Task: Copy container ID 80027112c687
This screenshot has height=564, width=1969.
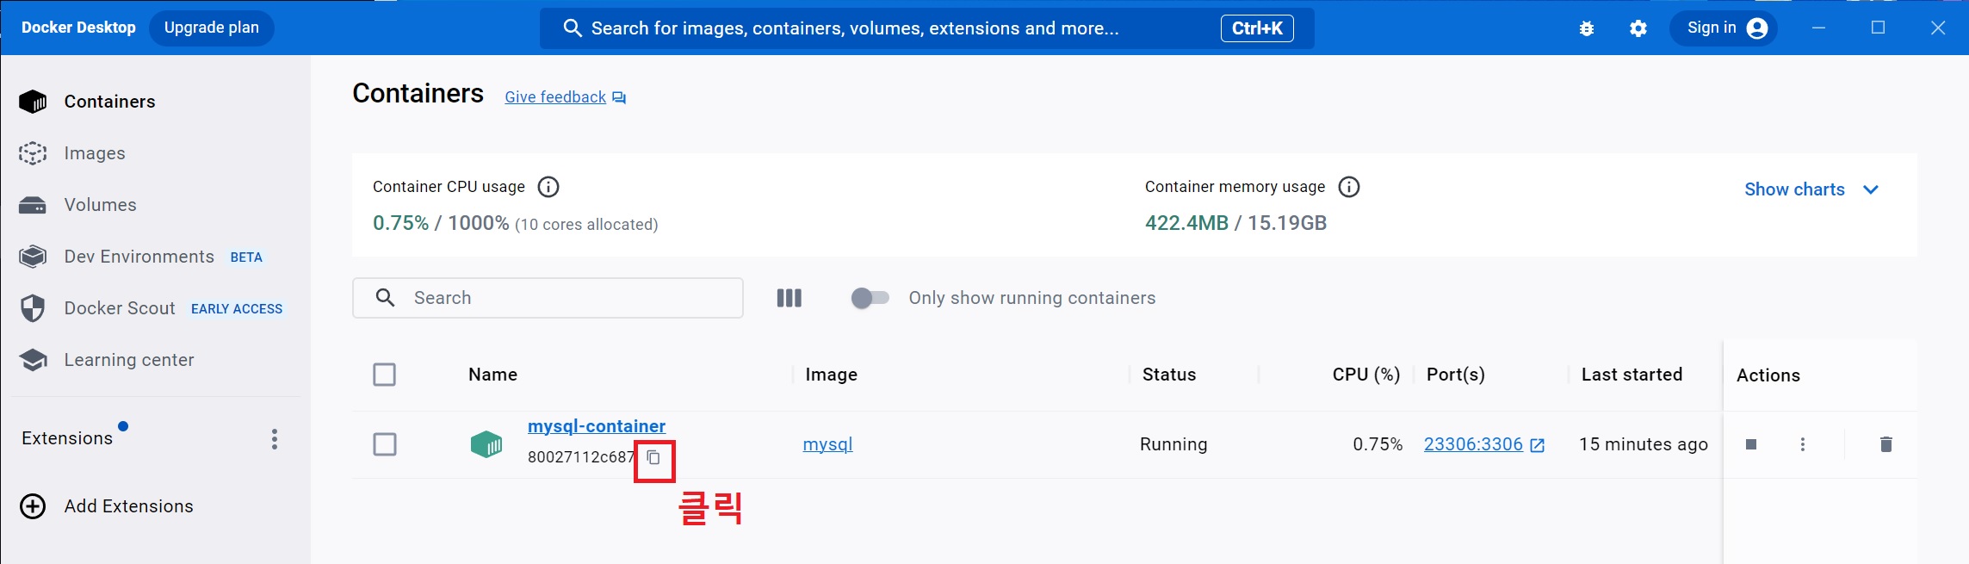Action: coord(653,457)
